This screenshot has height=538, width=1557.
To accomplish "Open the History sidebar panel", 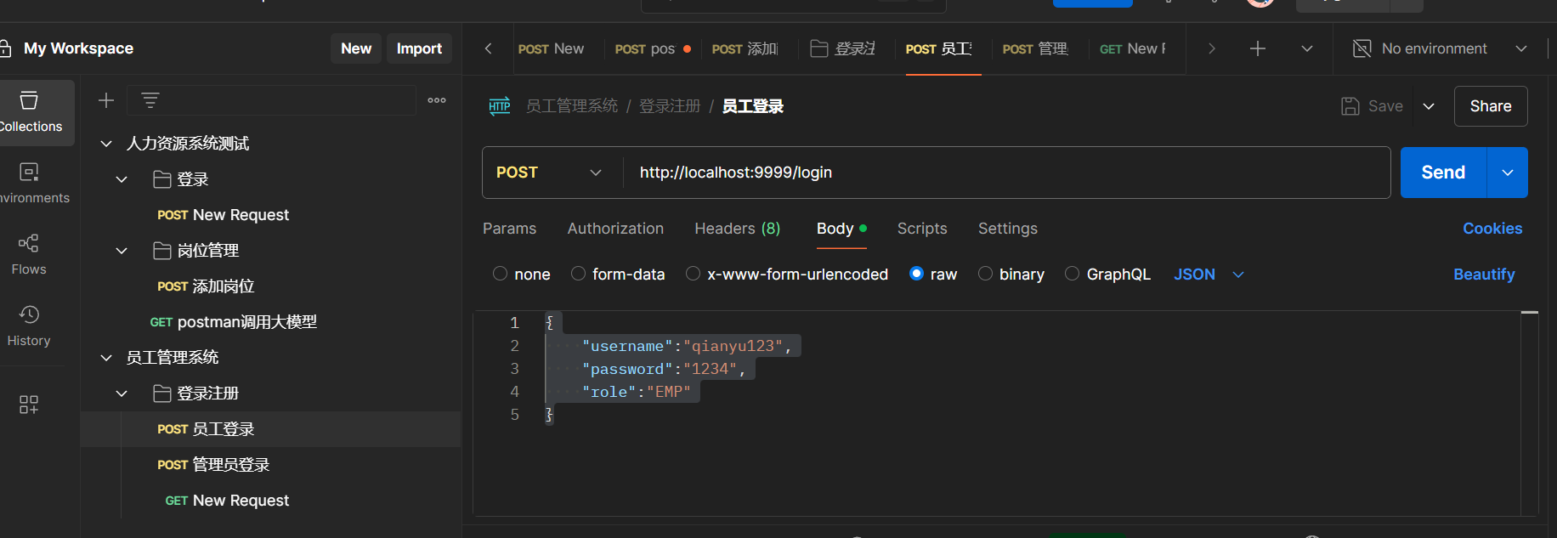I will pos(29,326).
